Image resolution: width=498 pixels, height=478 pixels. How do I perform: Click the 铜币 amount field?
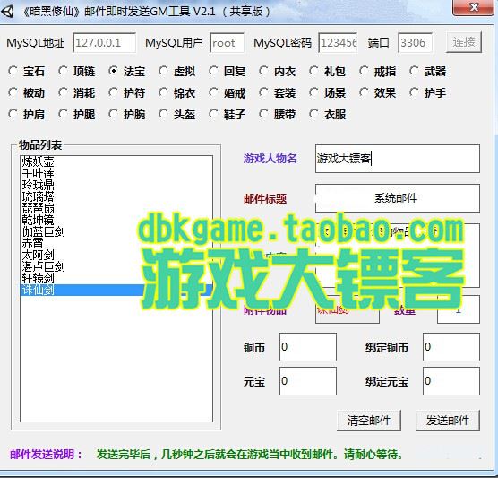(308, 347)
